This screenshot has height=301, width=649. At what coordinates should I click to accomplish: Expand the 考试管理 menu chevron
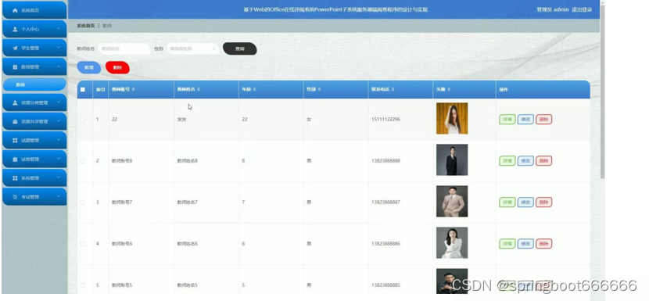point(59,197)
